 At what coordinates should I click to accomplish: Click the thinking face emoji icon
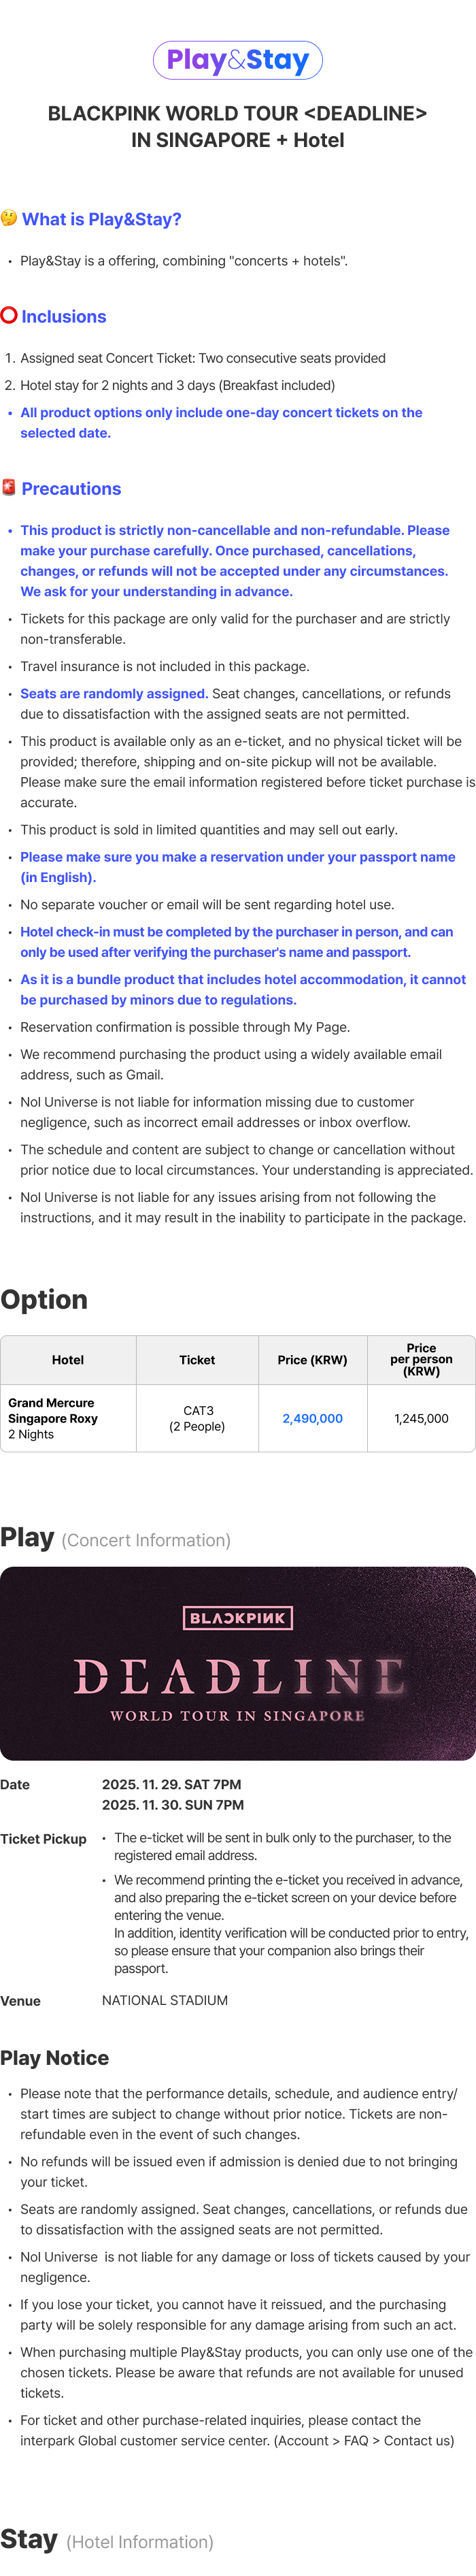(9, 218)
